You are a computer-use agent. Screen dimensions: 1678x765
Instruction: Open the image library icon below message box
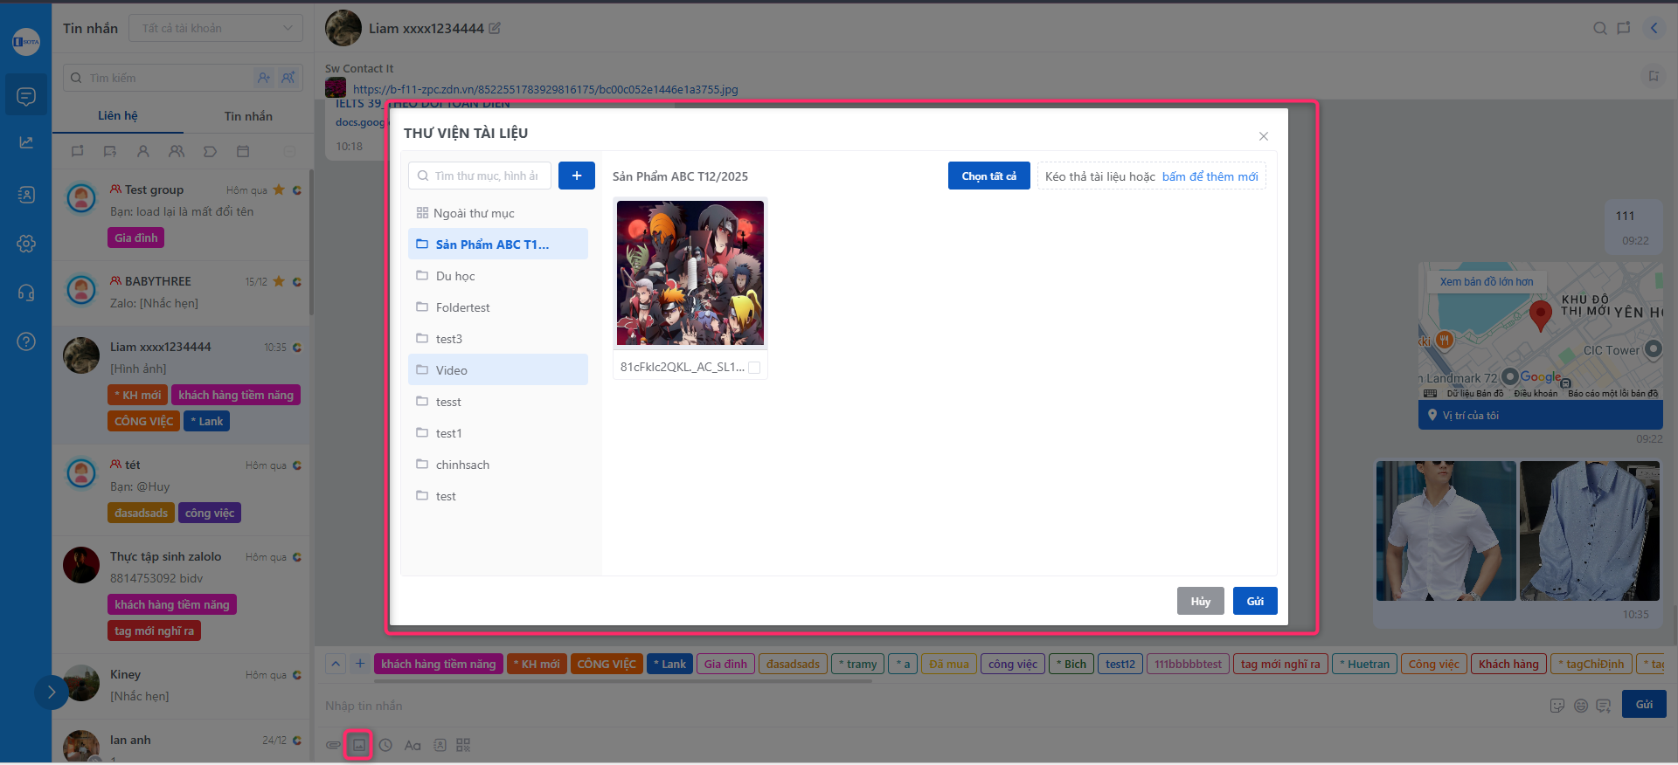(x=358, y=745)
